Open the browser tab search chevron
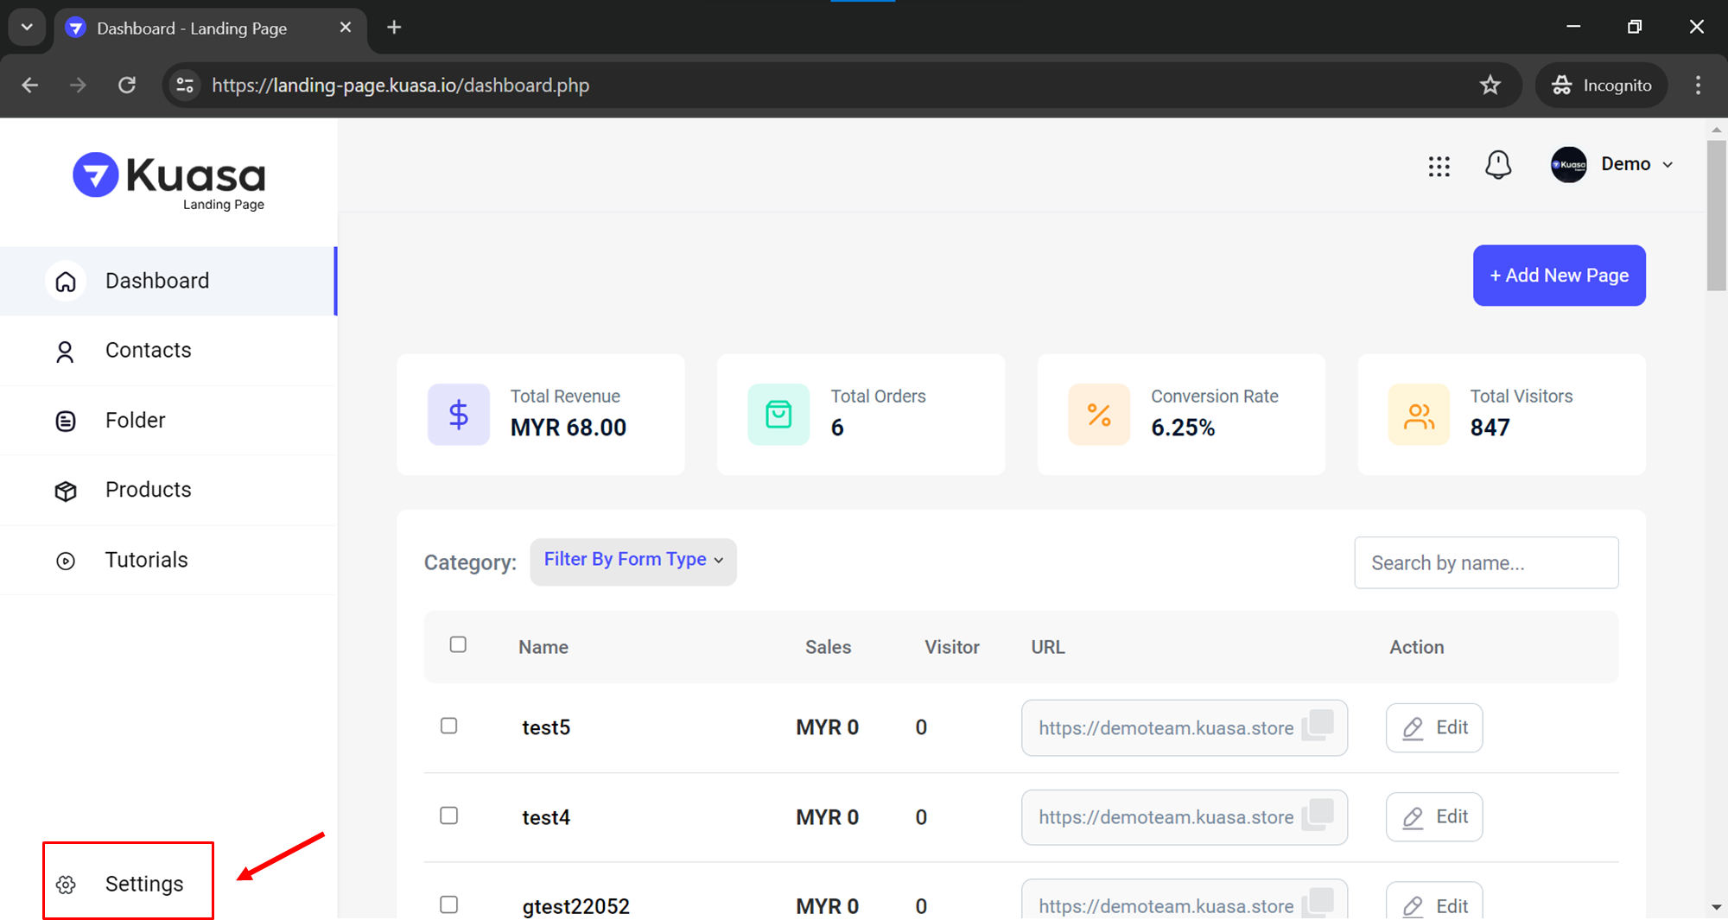This screenshot has height=920, width=1728. [27, 28]
